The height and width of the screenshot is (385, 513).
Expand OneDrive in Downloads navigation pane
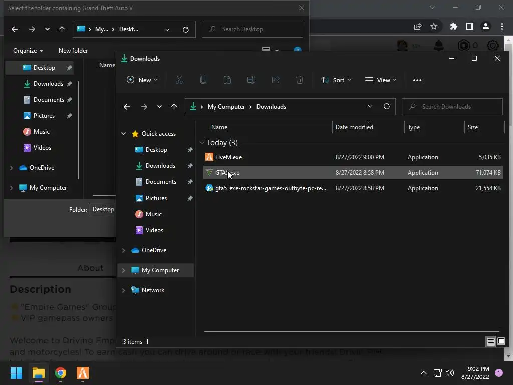tap(124, 250)
